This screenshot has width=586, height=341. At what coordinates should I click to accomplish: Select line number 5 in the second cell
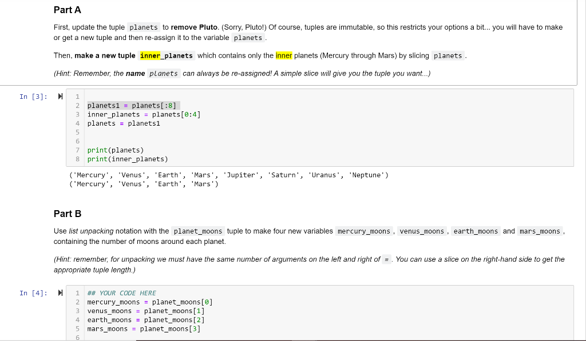click(x=77, y=328)
